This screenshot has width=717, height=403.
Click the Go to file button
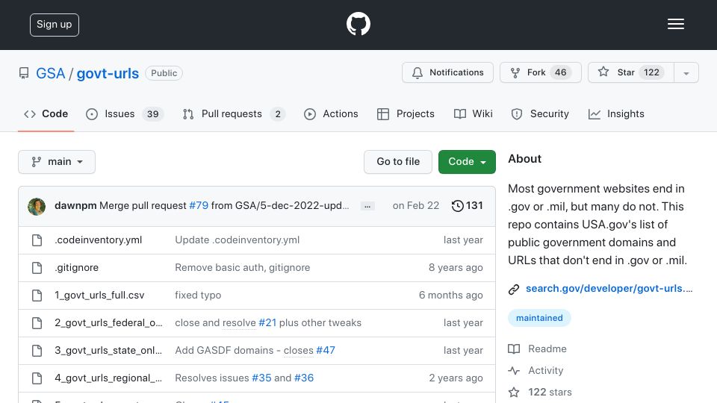click(x=398, y=162)
